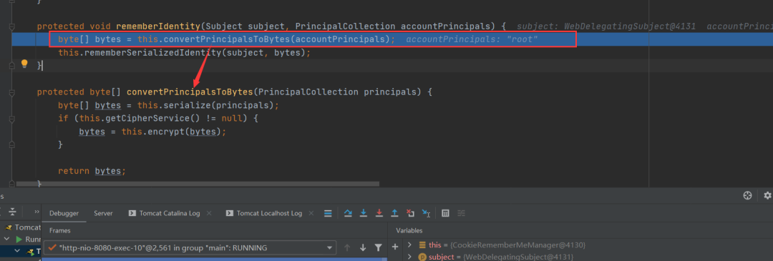The image size is (773, 261).
Task: Click the editor horizontal scrollbar
Action: pos(198,184)
